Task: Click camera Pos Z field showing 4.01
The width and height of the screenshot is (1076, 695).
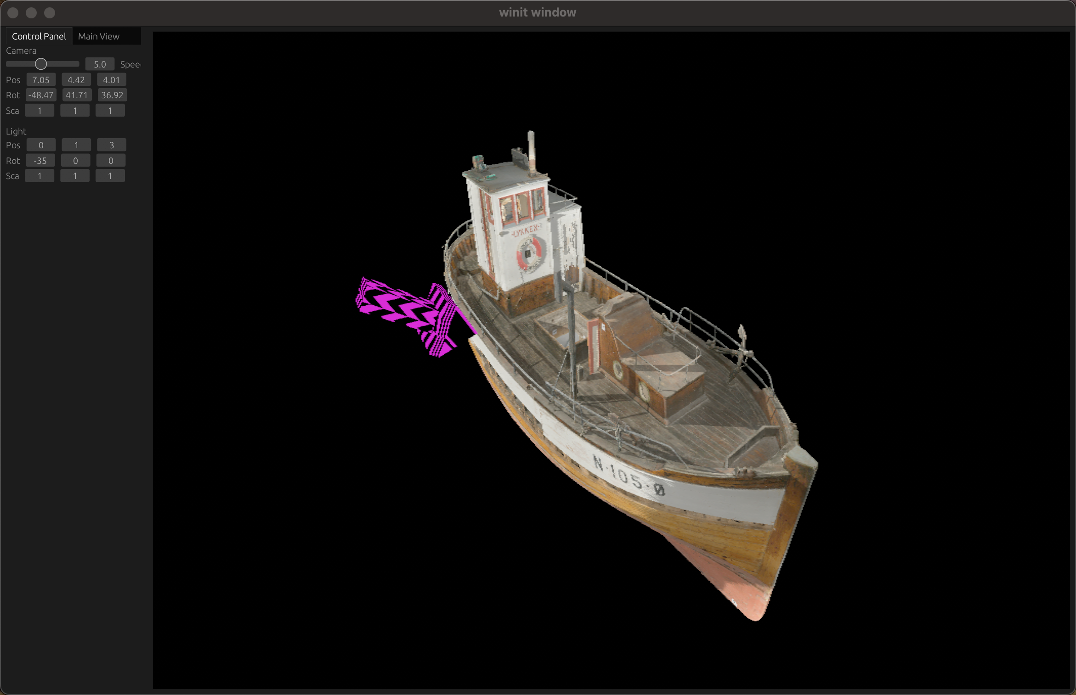Action: click(111, 80)
